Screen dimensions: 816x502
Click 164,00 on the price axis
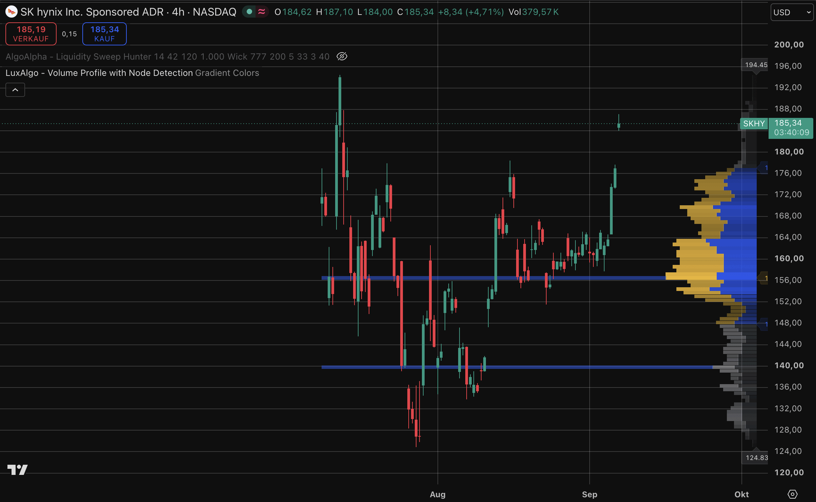pos(788,237)
